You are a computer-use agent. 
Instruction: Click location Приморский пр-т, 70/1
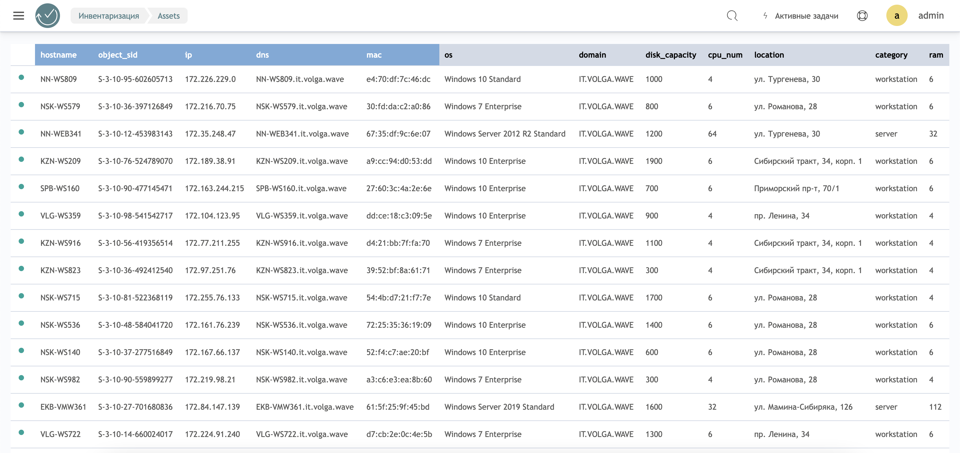coord(796,188)
